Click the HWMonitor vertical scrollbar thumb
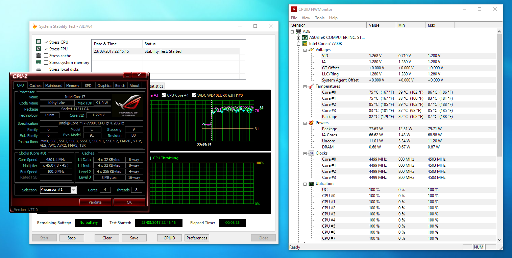This screenshot has width=512, height=258. tap(500, 95)
